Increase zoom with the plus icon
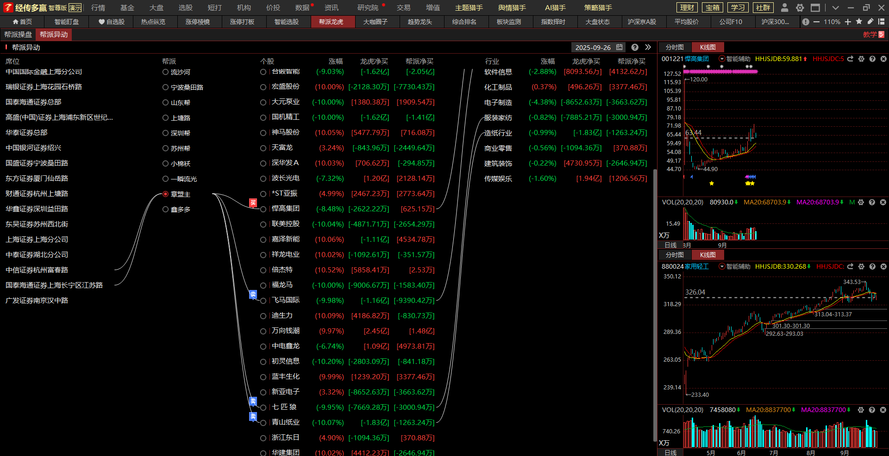The image size is (889, 456). pos(848,22)
